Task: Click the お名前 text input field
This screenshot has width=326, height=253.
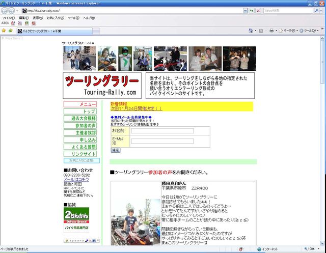Action: pos(162,131)
